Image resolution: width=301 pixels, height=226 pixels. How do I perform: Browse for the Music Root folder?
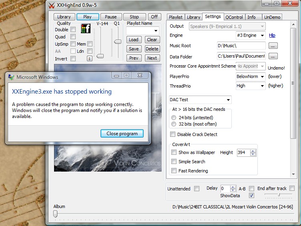click(x=273, y=46)
